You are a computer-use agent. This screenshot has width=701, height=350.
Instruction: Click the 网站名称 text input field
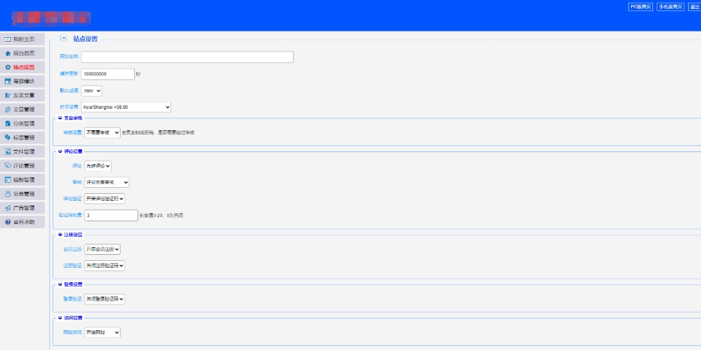(187, 57)
